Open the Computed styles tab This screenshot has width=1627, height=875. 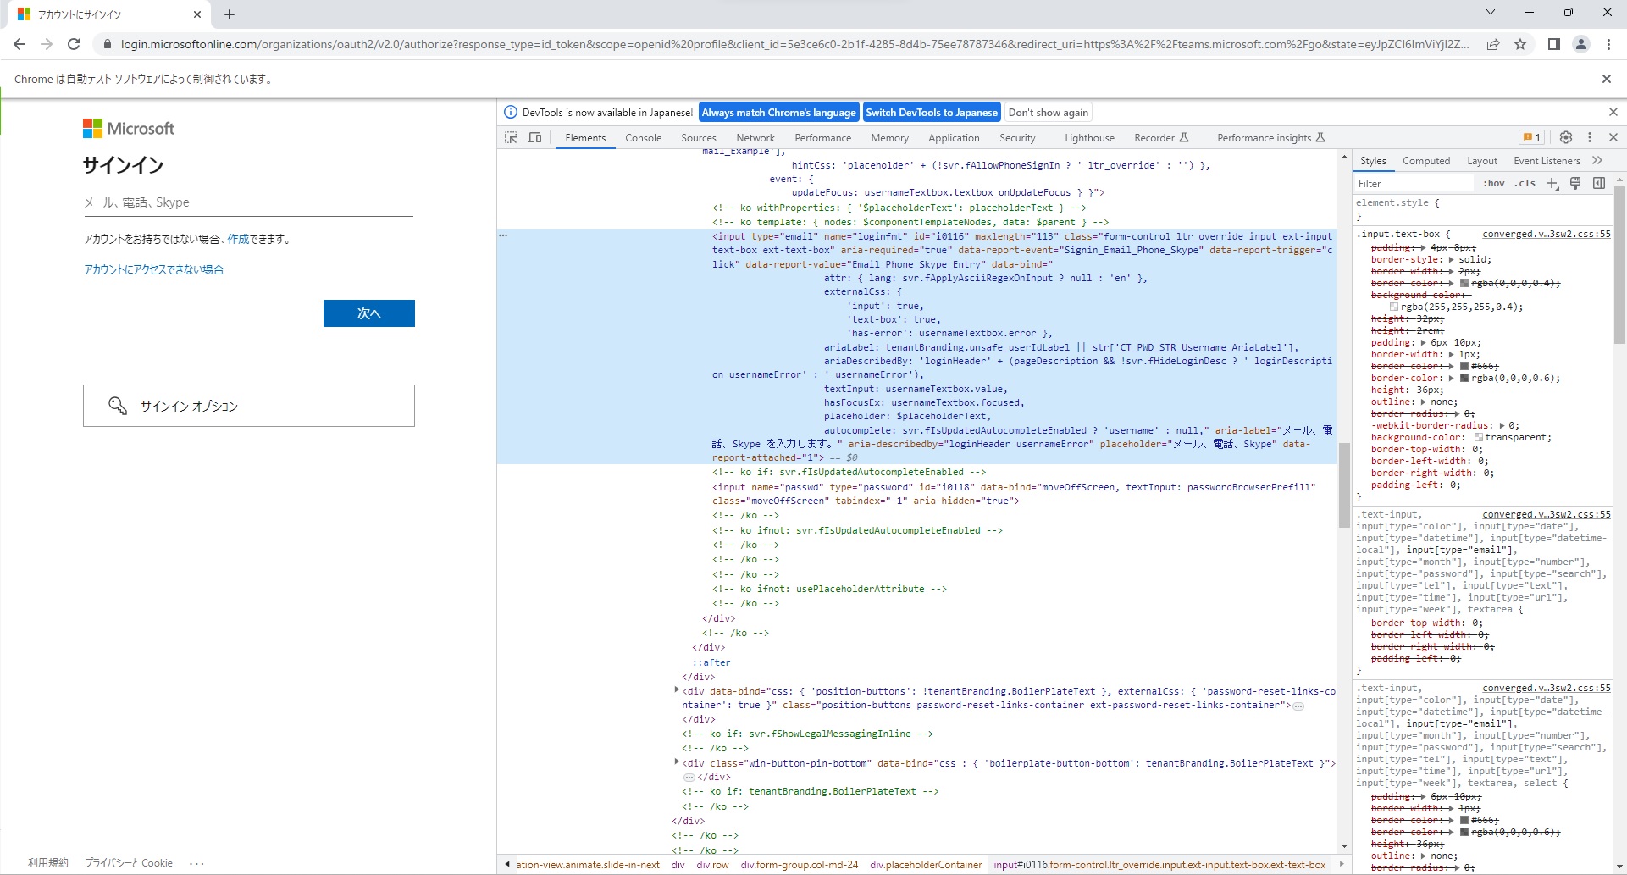(x=1426, y=160)
